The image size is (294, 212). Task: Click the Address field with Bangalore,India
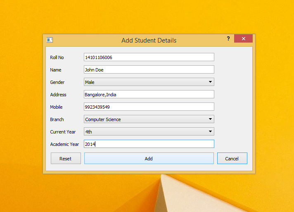pyautogui.click(x=149, y=95)
